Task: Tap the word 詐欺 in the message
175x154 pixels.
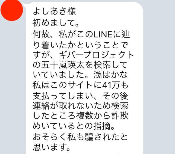Action: (x=120, y=116)
